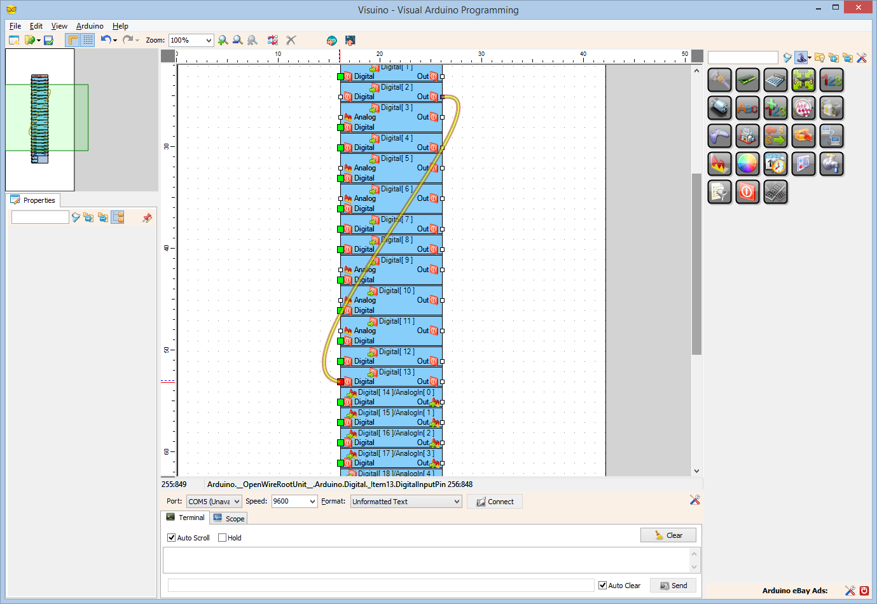
Task: Open the network computers component category
Action: pos(831,136)
